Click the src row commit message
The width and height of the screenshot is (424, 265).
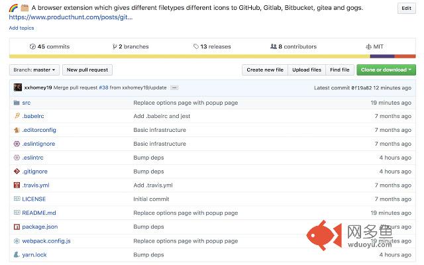point(185,103)
